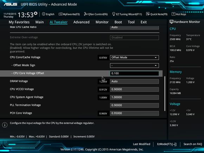Select the DRAM Voltage label
This screenshot has width=204, height=153.
19,81
